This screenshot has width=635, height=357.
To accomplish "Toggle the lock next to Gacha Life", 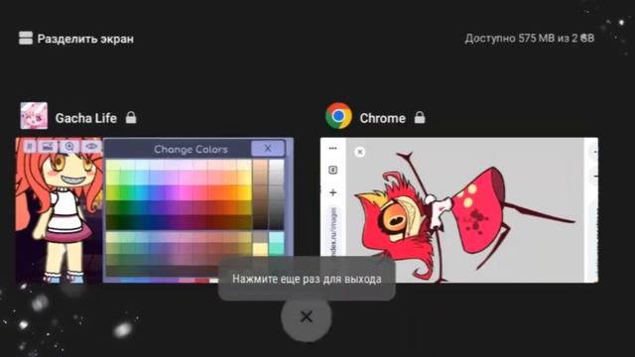I will click(x=131, y=118).
